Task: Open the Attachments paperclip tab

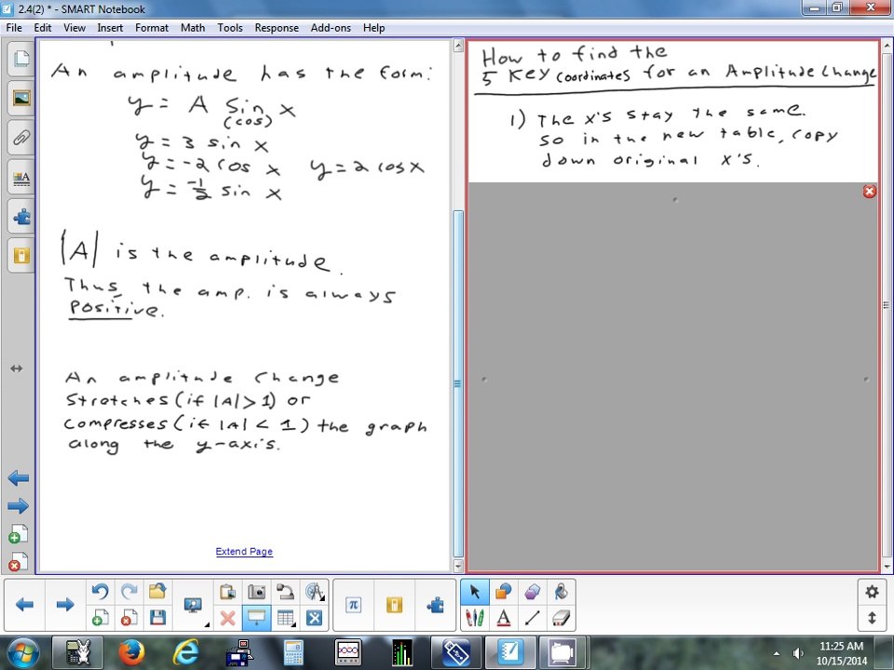Action: coord(21,138)
